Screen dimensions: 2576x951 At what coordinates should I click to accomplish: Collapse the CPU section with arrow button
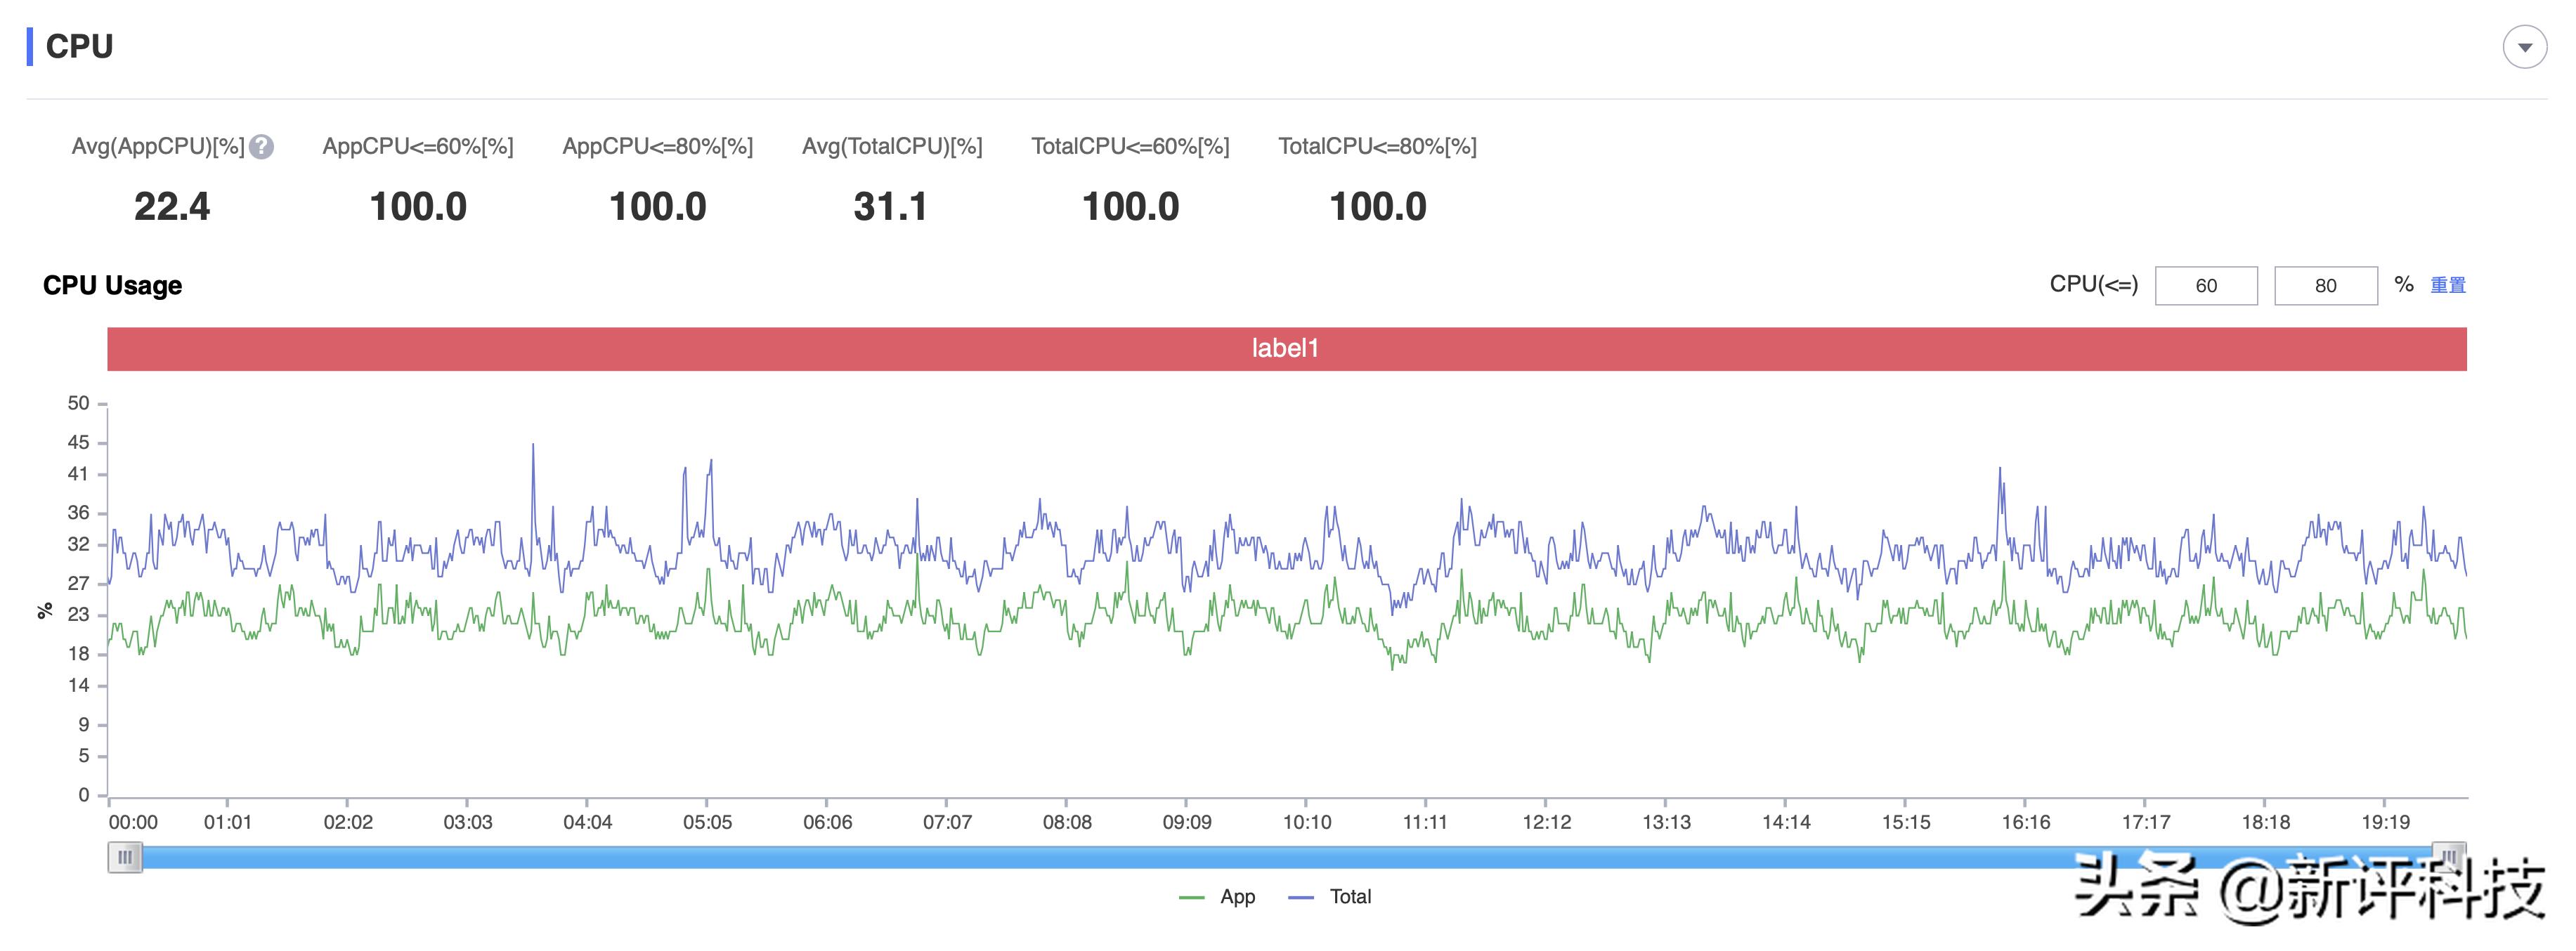click(x=2524, y=47)
